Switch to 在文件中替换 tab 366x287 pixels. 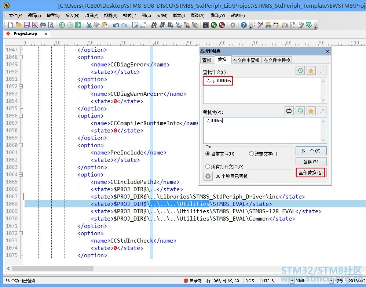pyautogui.click(x=277, y=60)
